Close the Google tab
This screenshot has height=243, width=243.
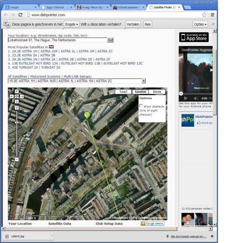coord(35,7)
